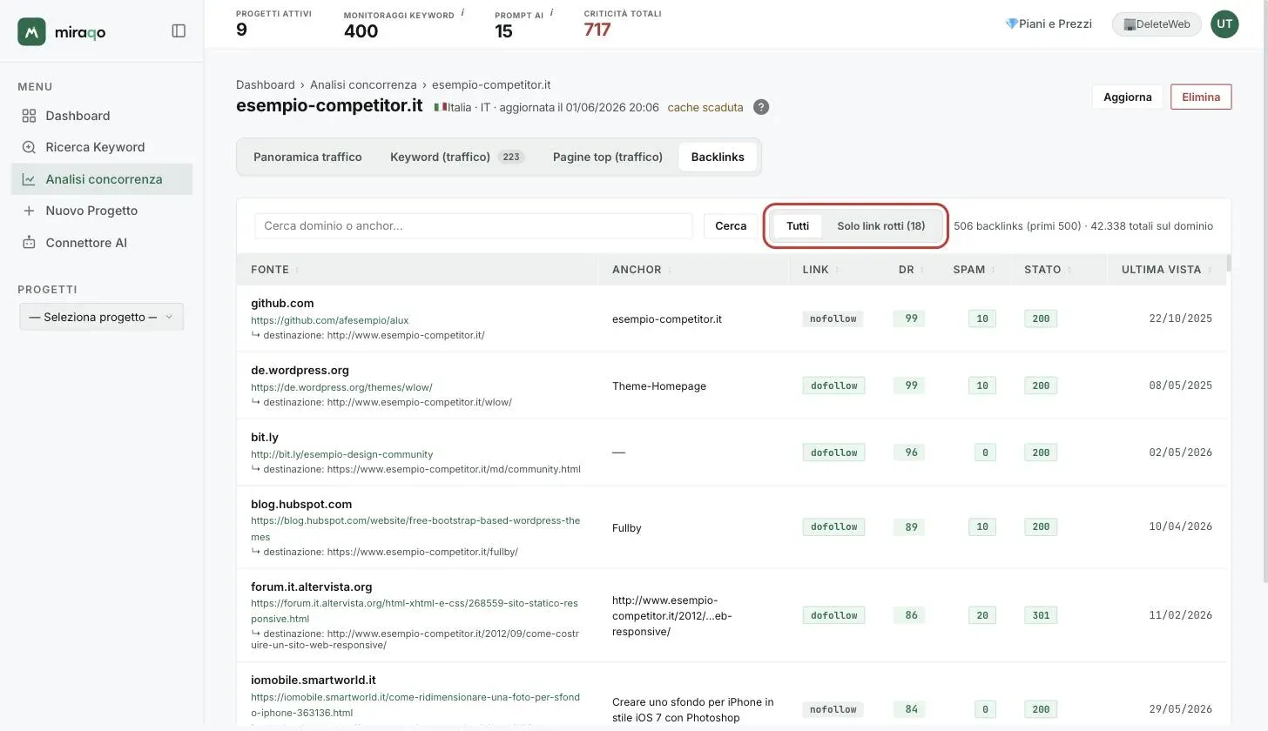Click the Theme-Homepage anchor text
The height and width of the screenshot is (731, 1268).
(659, 386)
